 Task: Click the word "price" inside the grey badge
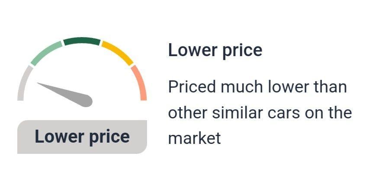(109, 137)
